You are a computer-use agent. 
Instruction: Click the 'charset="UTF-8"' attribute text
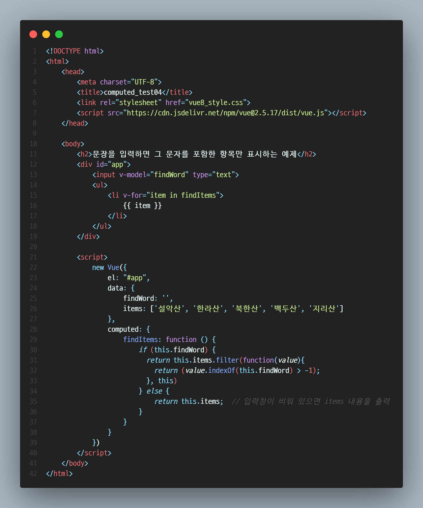click(129, 82)
